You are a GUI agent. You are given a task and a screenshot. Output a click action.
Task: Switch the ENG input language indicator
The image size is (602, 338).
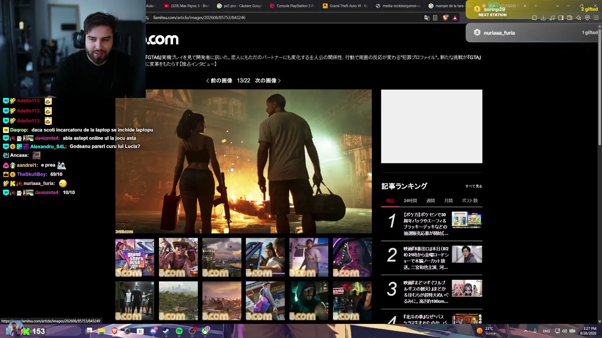tap(546, 331)
